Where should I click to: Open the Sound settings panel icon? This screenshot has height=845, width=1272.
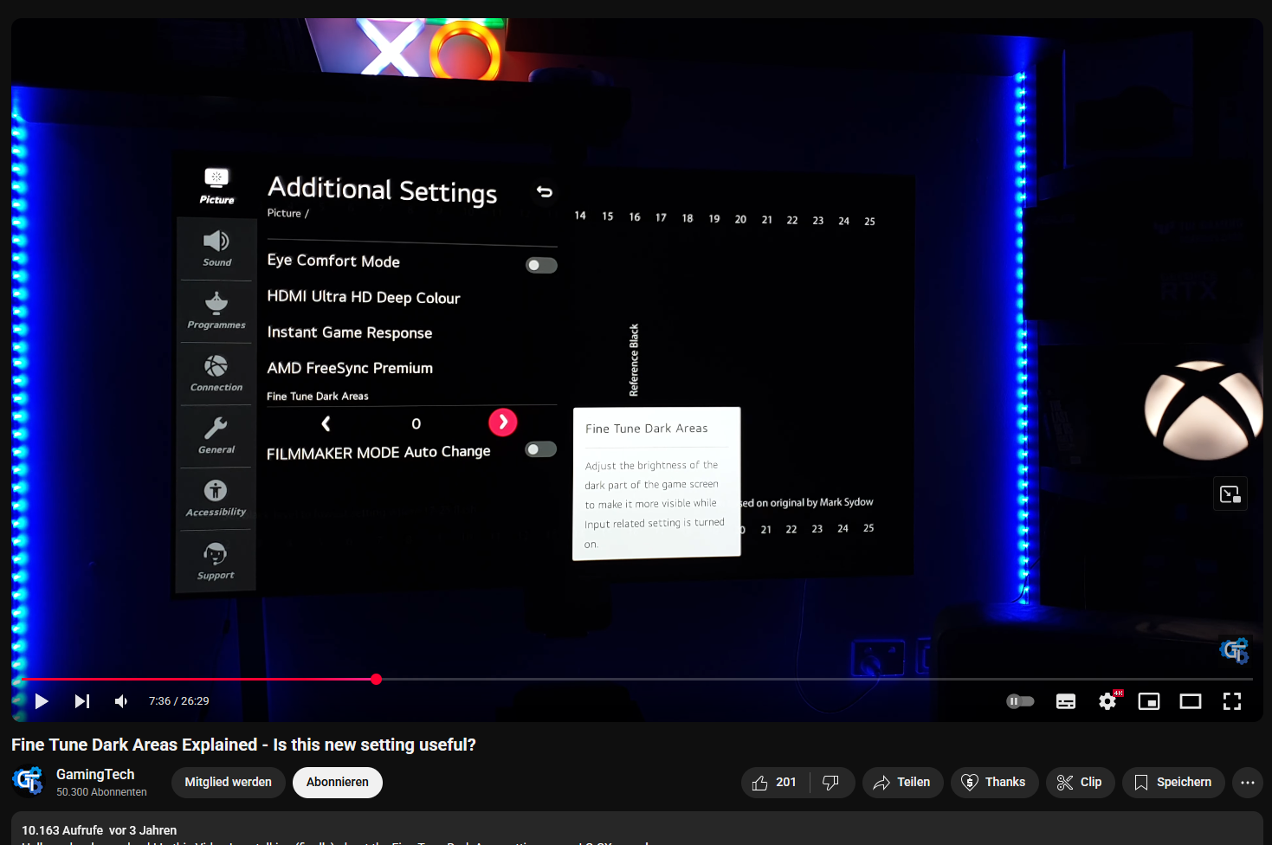click(x=216, y=248)
